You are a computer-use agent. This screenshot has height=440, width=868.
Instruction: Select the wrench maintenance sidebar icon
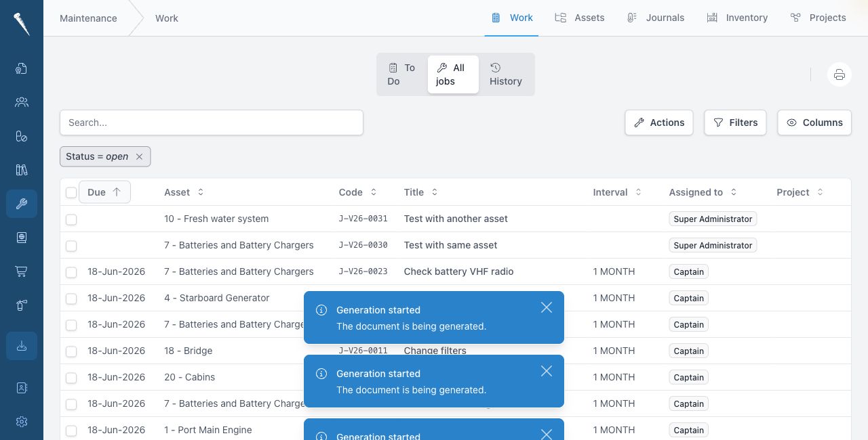(22, 204)
